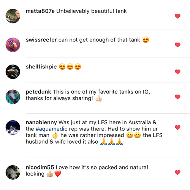Image resolution: width=190 pixels, height=190 pixels.
Task: Click heart icon next to nanoblenny's comment
Action: 177,127
